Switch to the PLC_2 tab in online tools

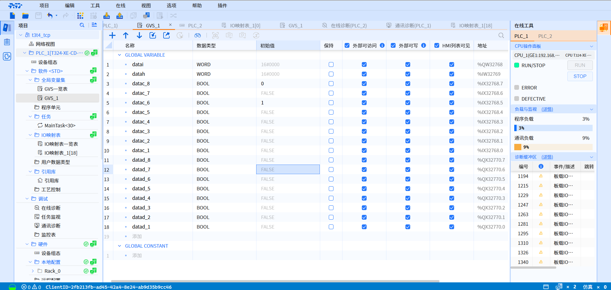[x=545, y=36]
